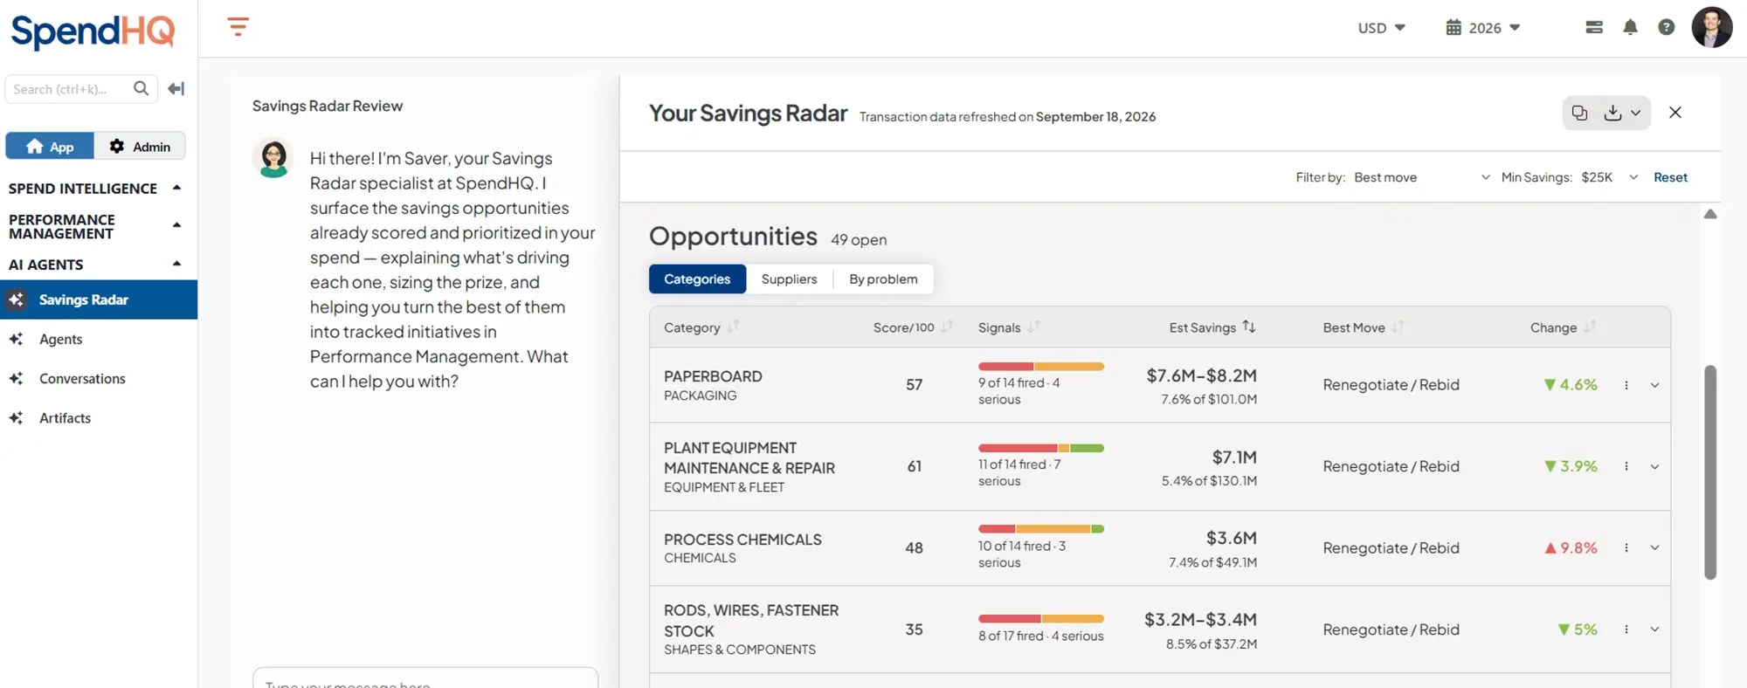Select the By problem tab
Image resolution: width=1747 pixels, height=688 pixels.
883,279
